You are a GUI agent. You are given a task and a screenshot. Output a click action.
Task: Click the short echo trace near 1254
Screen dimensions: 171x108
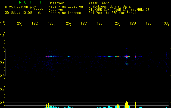click(69, 56)
